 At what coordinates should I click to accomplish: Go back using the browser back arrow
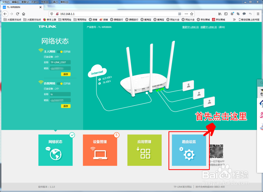[5, 14]
